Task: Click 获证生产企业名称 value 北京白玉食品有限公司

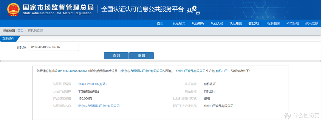Action: pyautogui.click(x=219, y=106)
